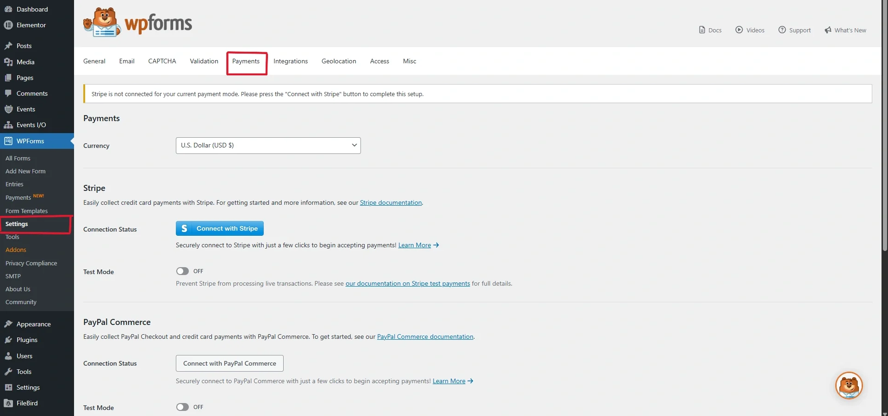
Task: Click the Comments bubble icon
Action: point(8,93)
